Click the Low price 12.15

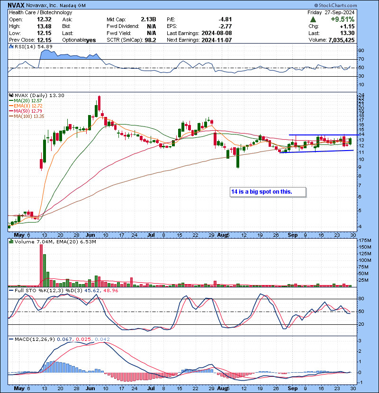click(x=44, y=33)
